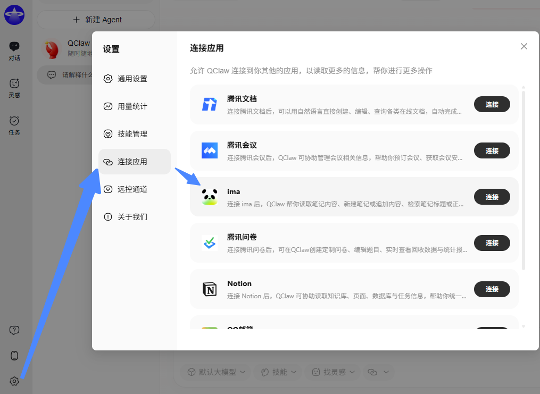Image resolution: width=540 pixels, height=394 pixels.
Task: Click the ima panda logo
Action: (x=210, y=197)
